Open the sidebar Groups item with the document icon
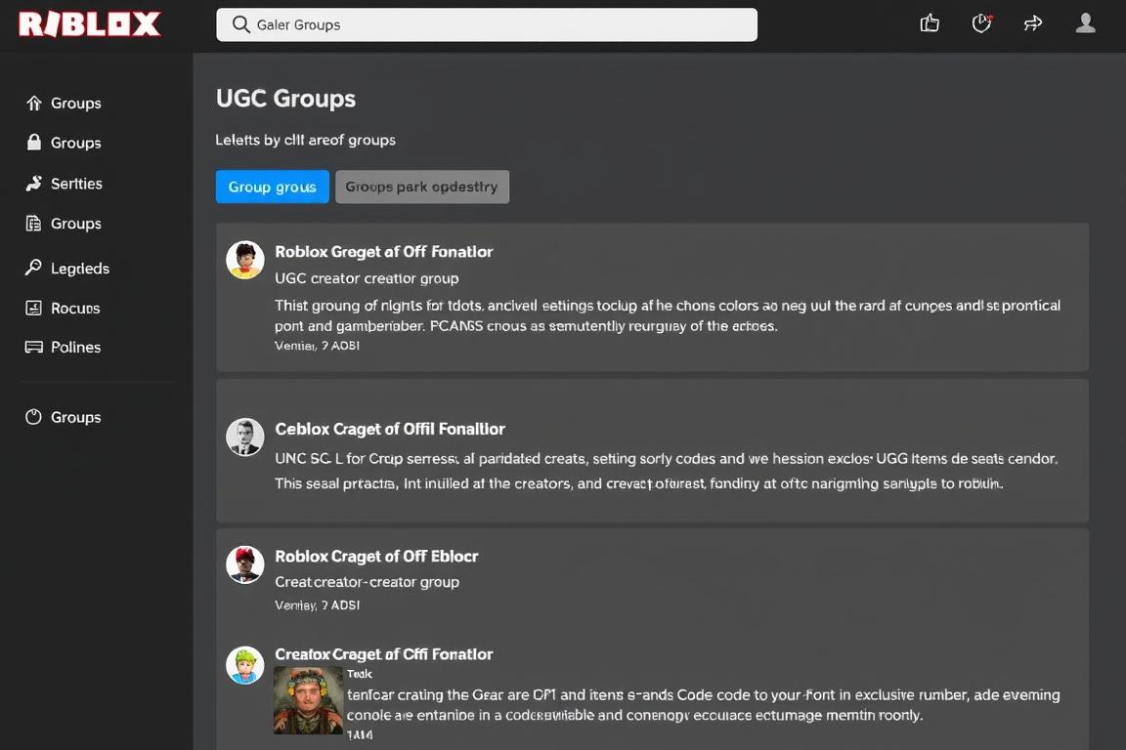Viewport: 1126px width, 750px height. [x=64, y=224]
